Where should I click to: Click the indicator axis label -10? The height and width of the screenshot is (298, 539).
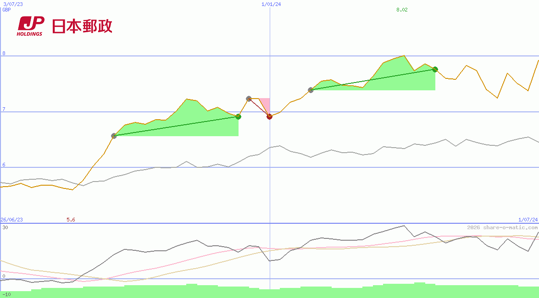pos(6,295)
